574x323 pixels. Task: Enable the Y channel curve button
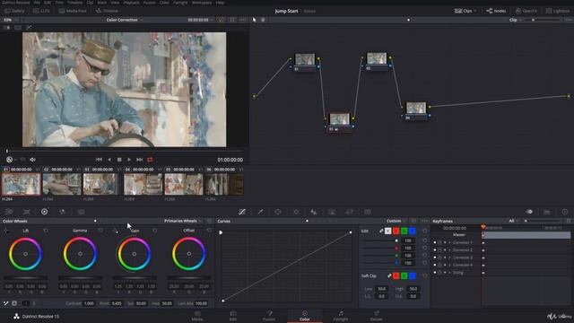click(388, 231)
